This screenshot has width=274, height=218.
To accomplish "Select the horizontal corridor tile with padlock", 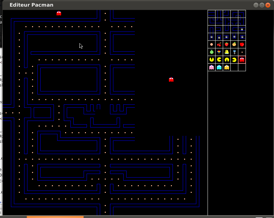I will point(242,29).
